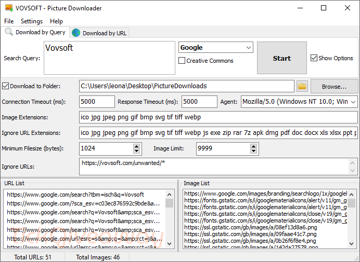Disable the Download to Folder checkbox
Viewport: 360px width, 262px height.
(5, 86)
